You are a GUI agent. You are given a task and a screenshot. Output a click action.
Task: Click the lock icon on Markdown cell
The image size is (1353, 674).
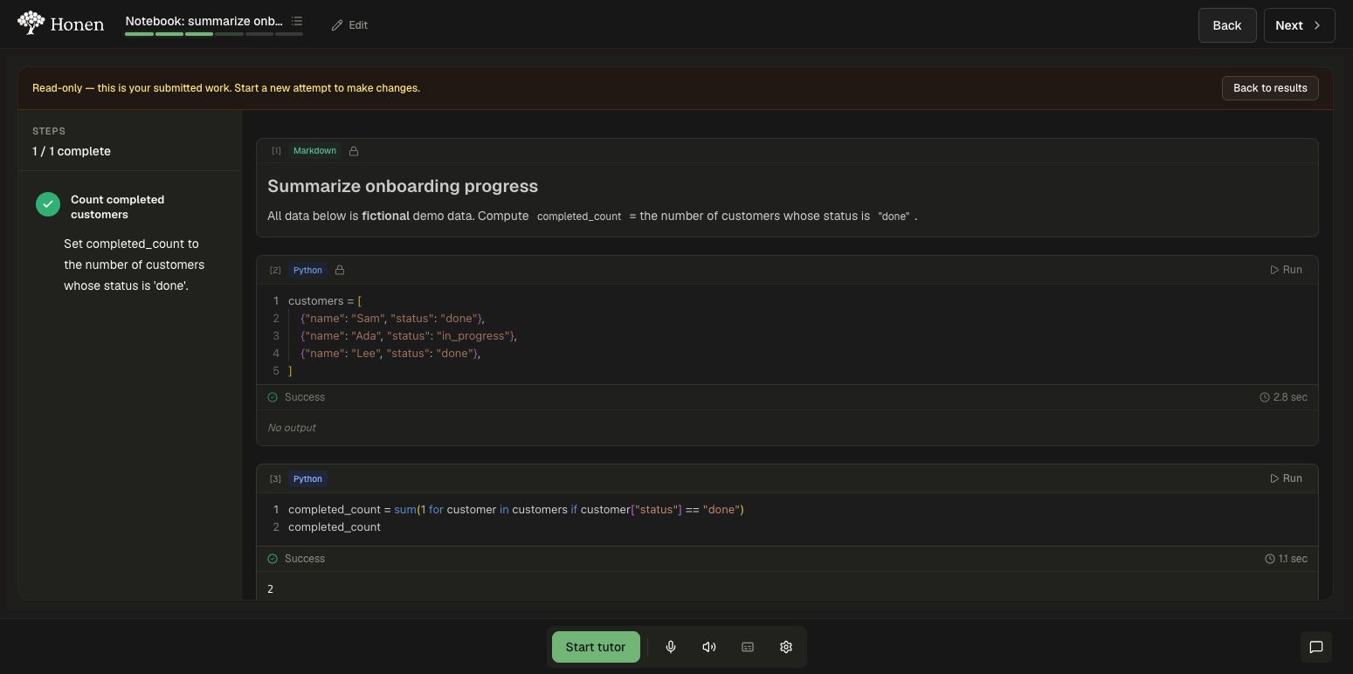[354, 151]
